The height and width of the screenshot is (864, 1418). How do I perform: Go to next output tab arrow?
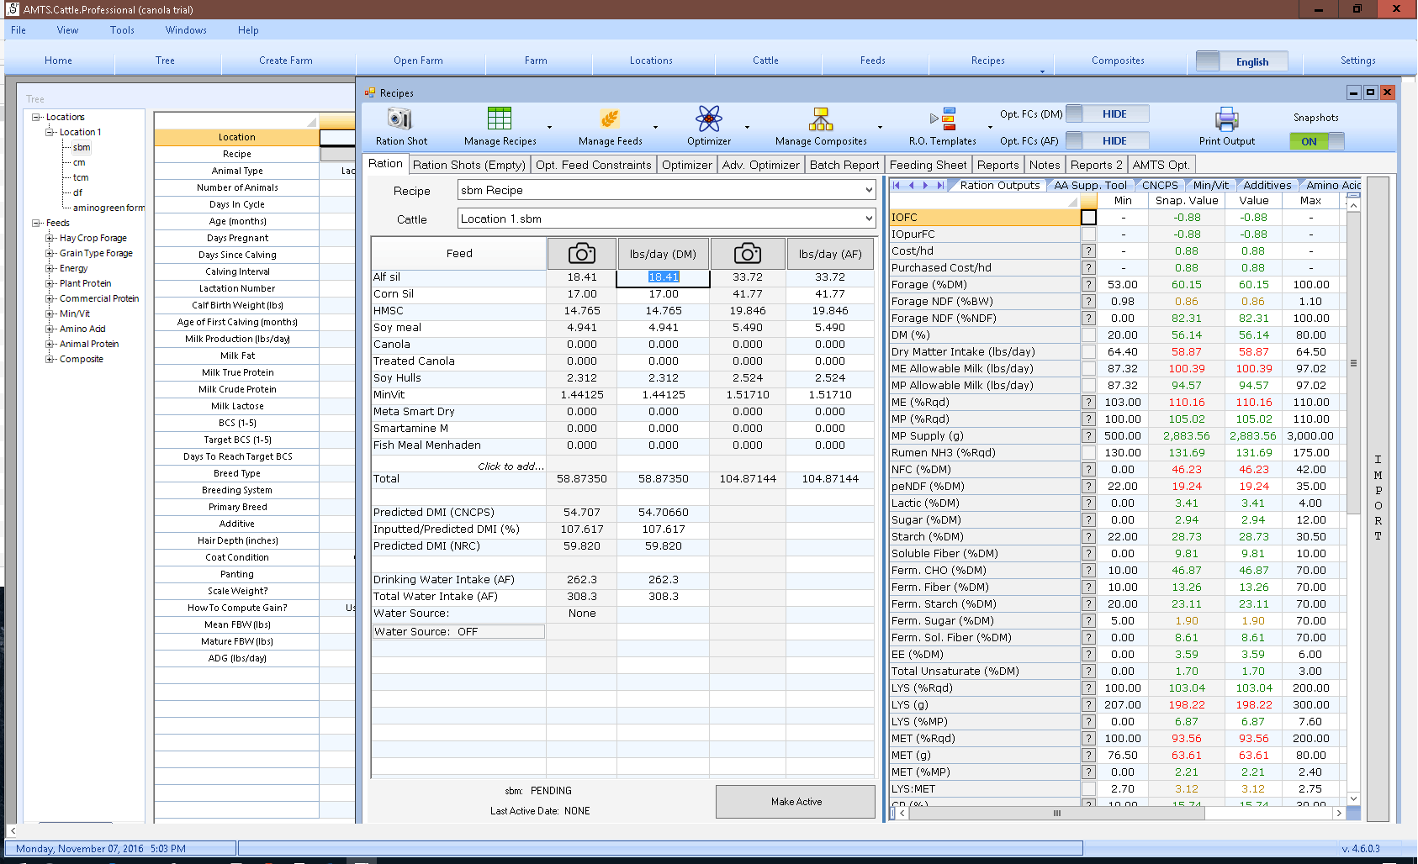coord(926,186)
